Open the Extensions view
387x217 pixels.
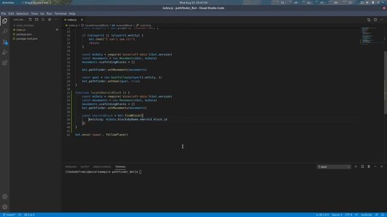5,63
